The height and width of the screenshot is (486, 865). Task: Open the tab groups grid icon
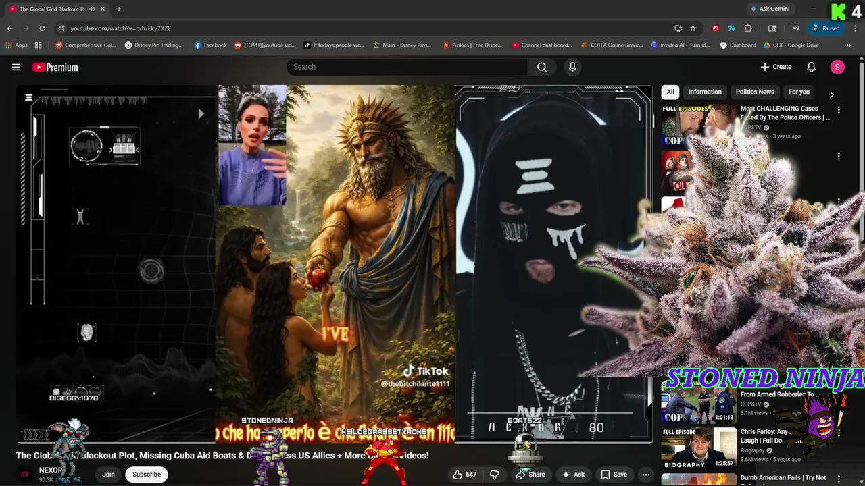(39, 45)
